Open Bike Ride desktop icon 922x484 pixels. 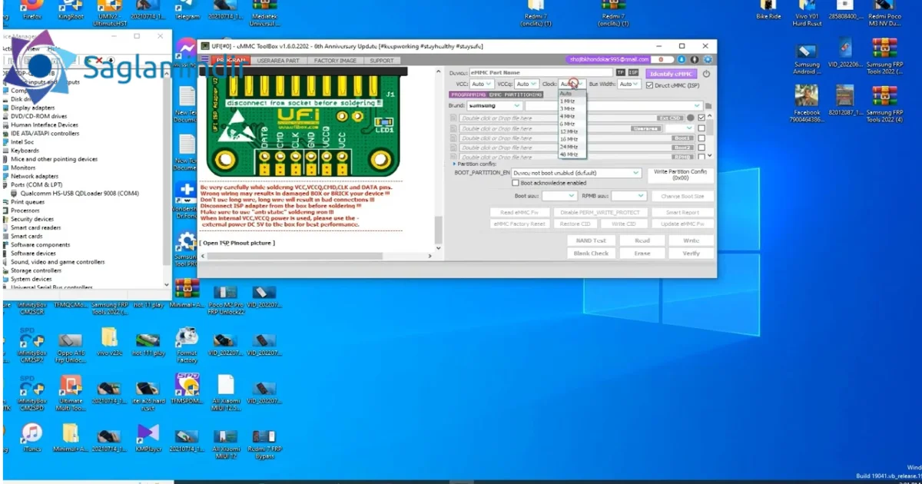pos(768,10)
